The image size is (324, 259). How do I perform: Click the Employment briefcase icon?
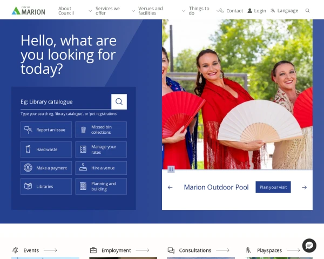[x=93, y=250]
